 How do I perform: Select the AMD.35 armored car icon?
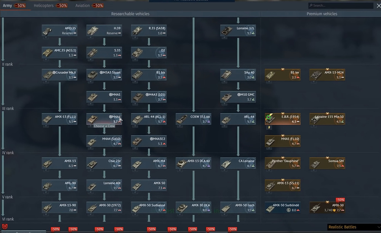pos(47,31)
